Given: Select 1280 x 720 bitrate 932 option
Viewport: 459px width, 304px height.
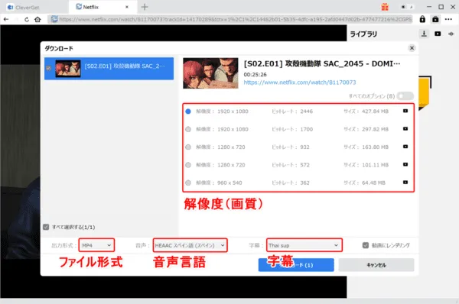Looking at the screenshot, I should pos(188,147).
